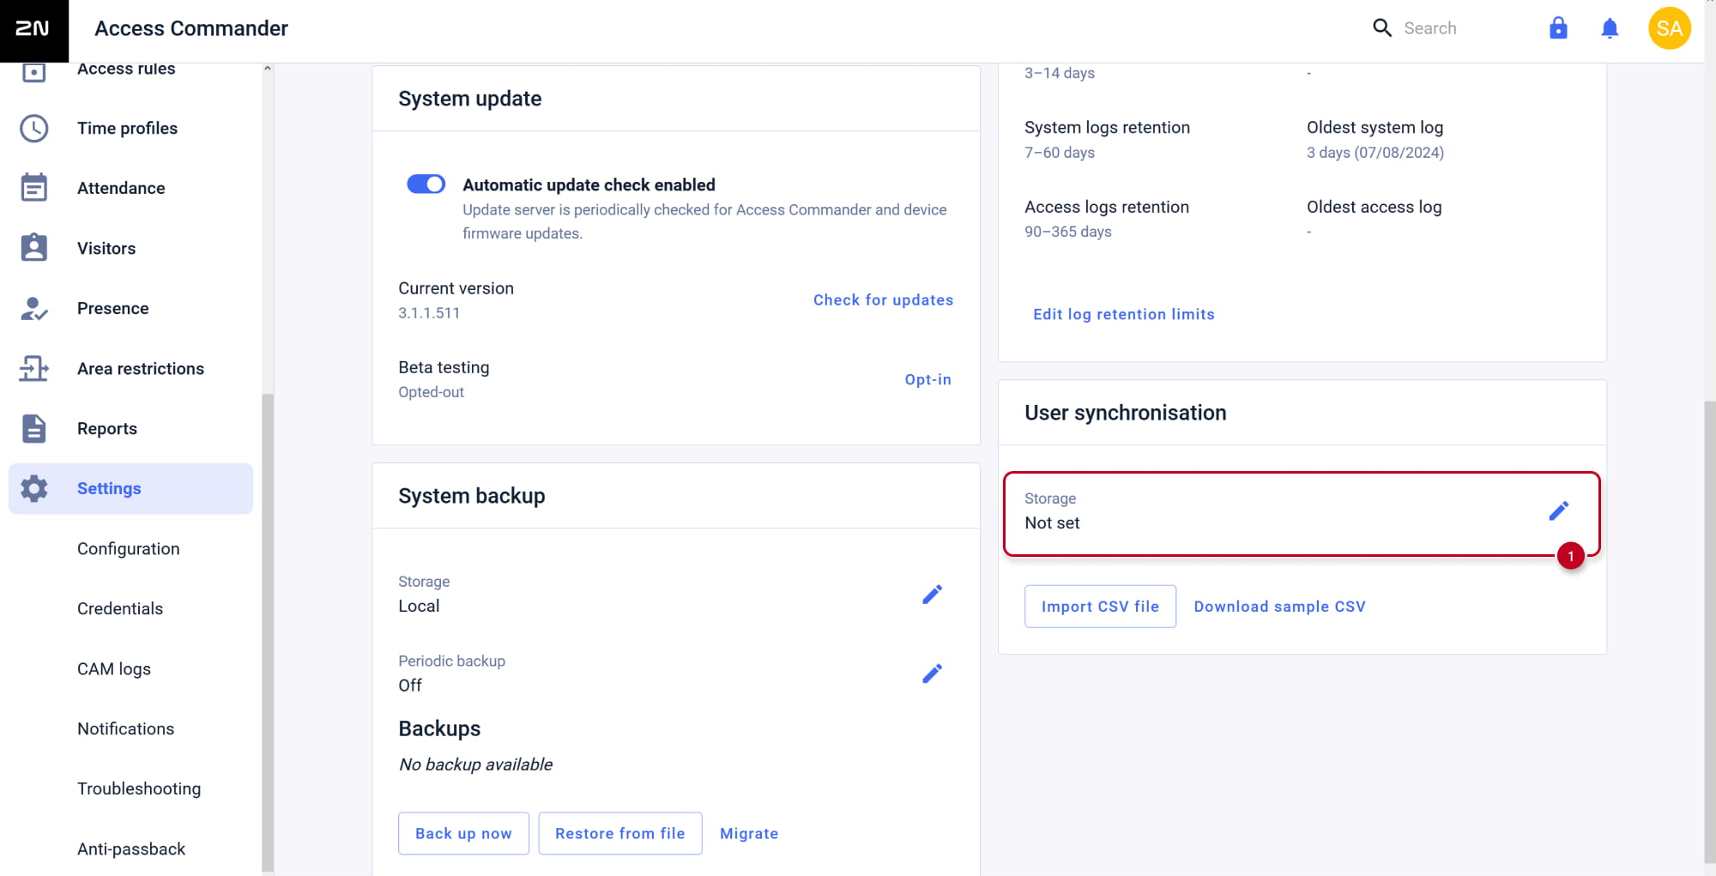Click the Presence person-check icon
This screenshot has height=876, width=1716.
point(33,308)
